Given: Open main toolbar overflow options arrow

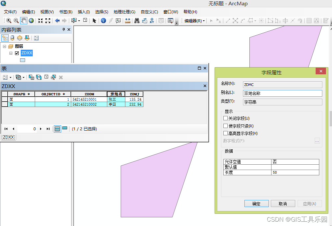Looking at the screenshot, I should (x=177, y=23).
